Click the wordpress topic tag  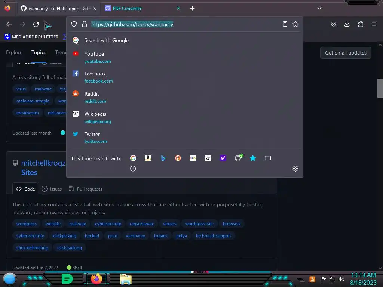[x=27, y=224]
